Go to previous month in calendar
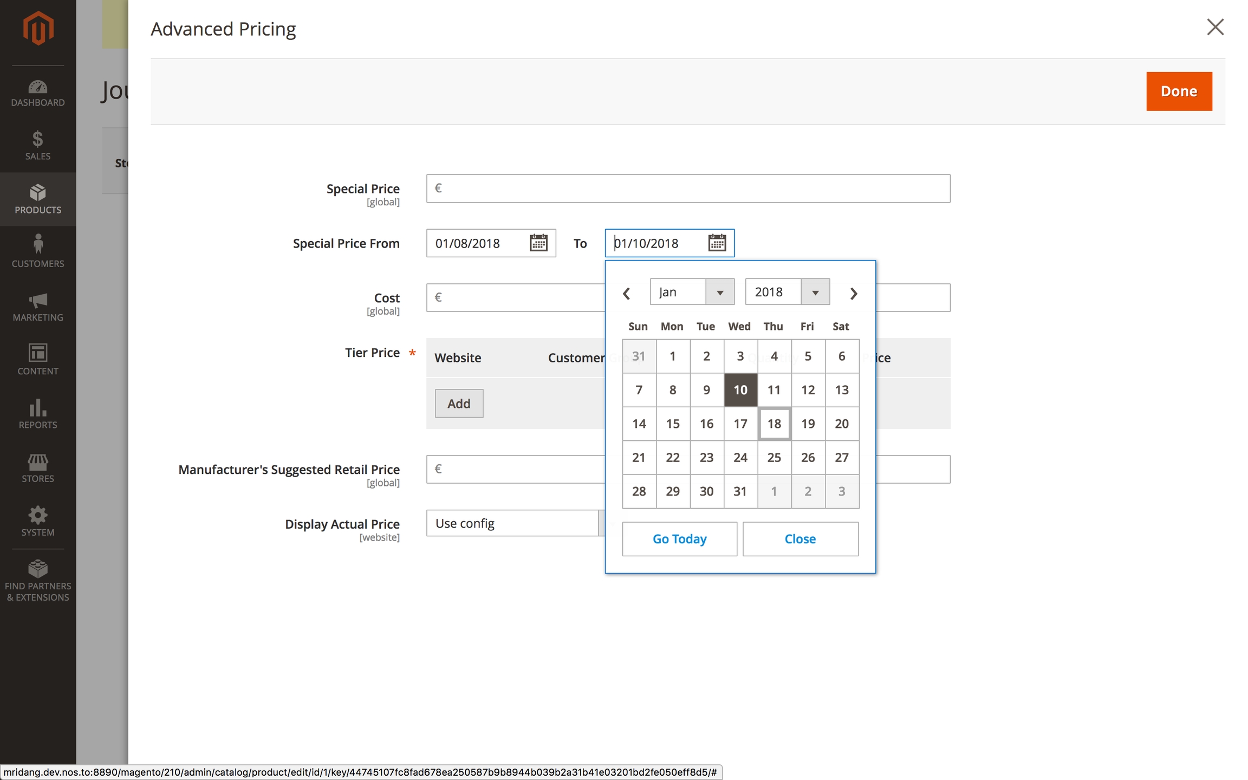 (627, 294)
